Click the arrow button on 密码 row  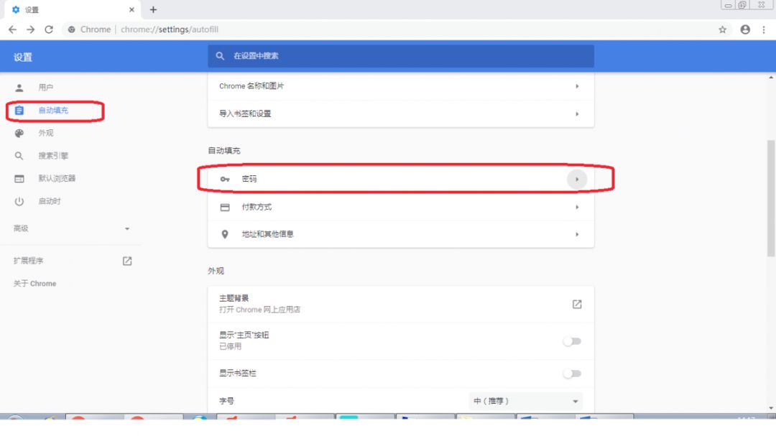(577, 179)
